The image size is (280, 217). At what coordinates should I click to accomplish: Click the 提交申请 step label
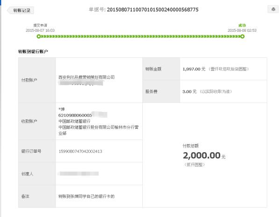coord(40,25)
